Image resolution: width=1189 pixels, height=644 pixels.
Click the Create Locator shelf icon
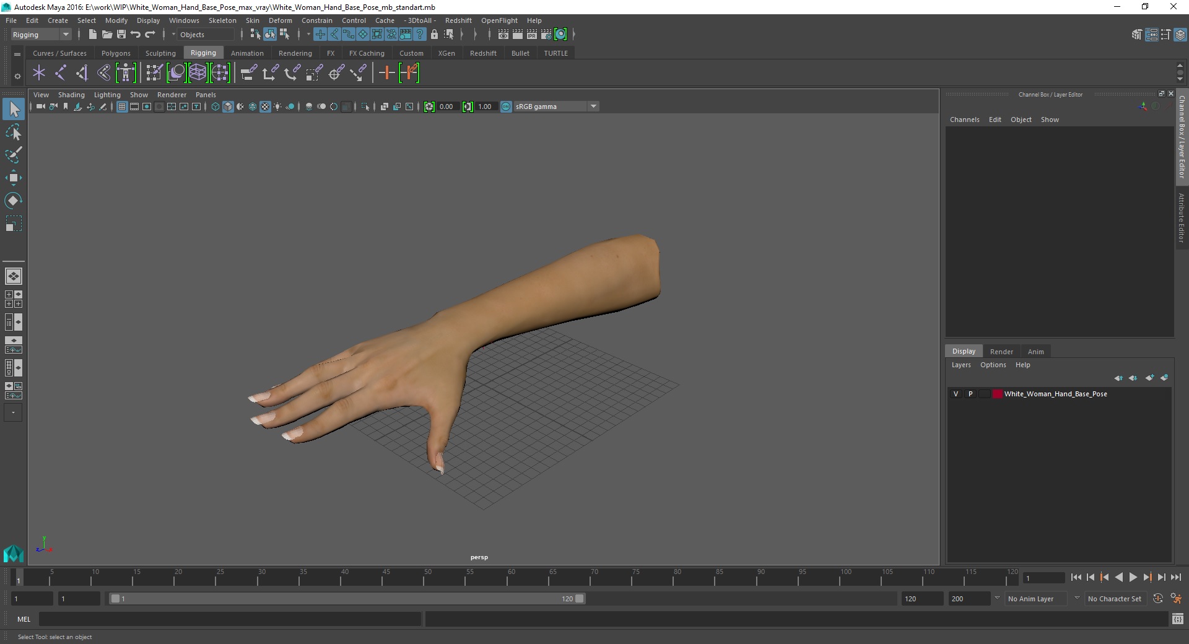[39, 73]
